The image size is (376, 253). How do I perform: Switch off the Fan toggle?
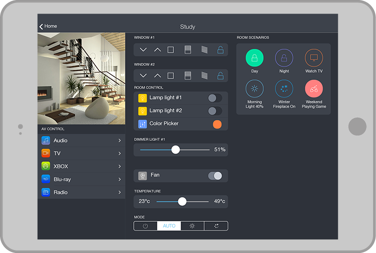[x=215, y=175]
